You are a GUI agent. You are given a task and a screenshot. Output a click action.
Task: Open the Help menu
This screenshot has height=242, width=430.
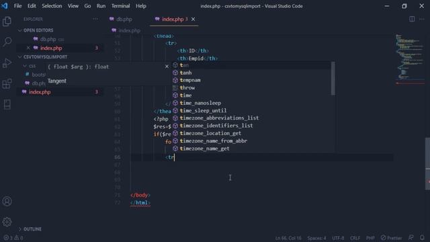pos(141,6)
